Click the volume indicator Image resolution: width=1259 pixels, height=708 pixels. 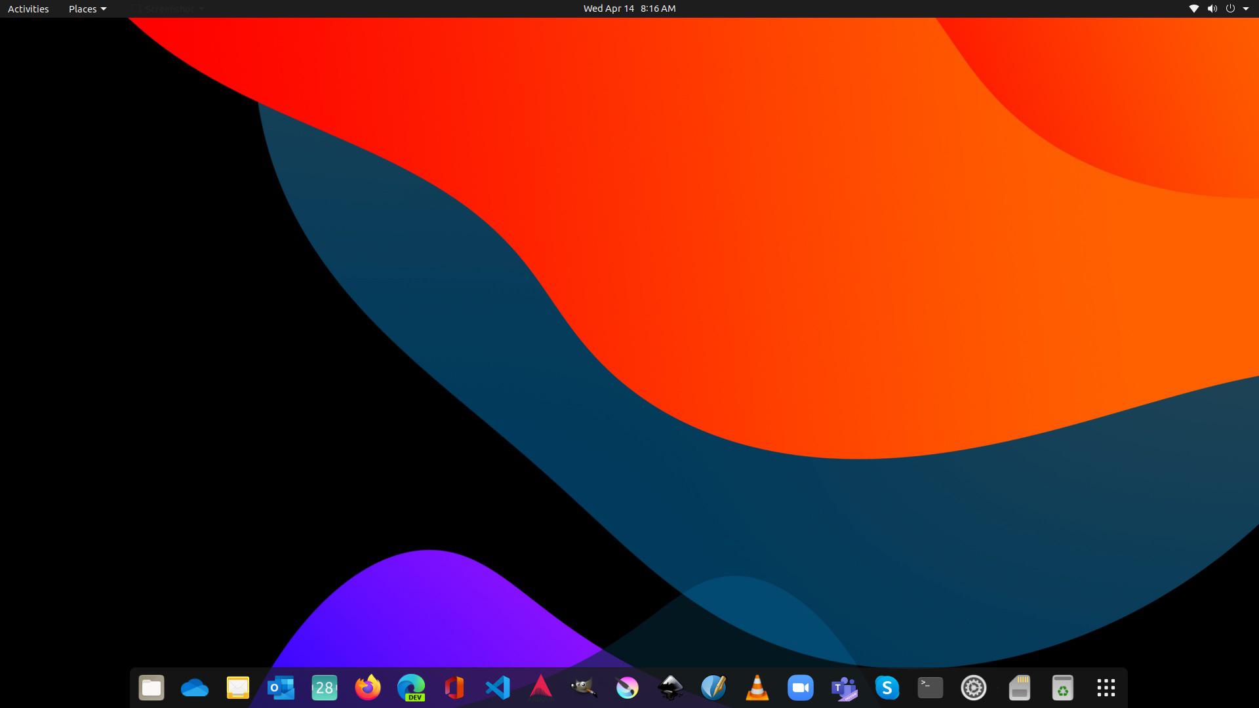point(1212,9)
